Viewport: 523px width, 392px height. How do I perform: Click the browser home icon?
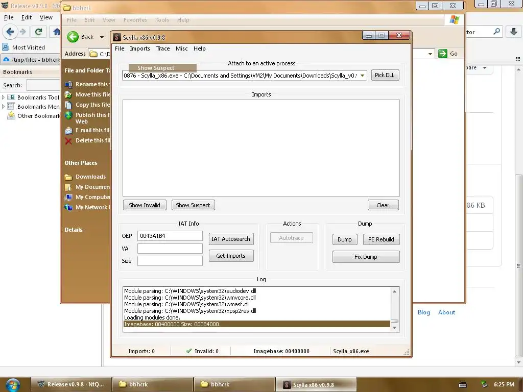56,32
